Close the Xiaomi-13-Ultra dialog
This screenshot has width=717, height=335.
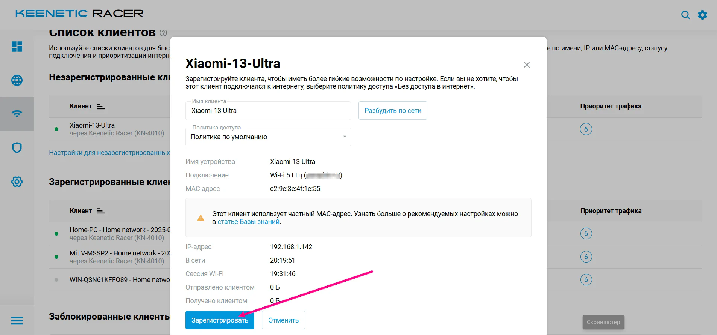tap(527, 65)
